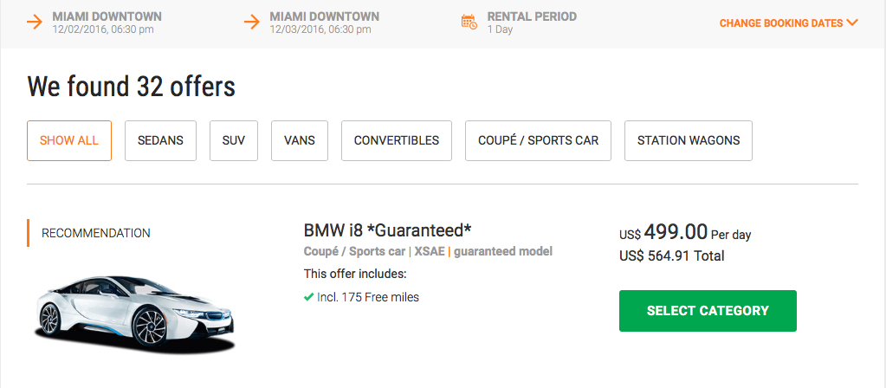Screen dimensions: 886x388
Task: Click the 'Incl. 175 Free miles' text
Action: click(x=368, y=297)
